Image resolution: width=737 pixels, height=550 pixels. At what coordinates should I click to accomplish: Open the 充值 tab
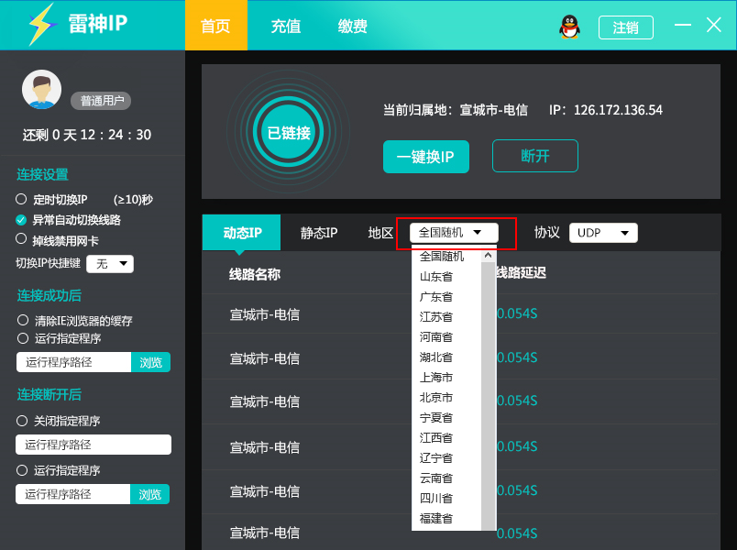286,26
